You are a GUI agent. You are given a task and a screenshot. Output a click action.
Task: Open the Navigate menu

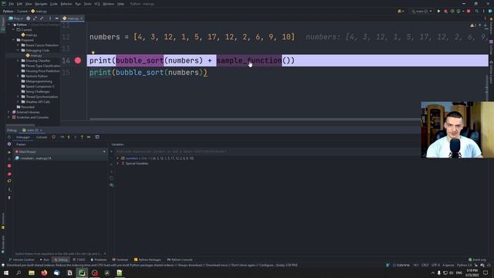tap(41, 4)
